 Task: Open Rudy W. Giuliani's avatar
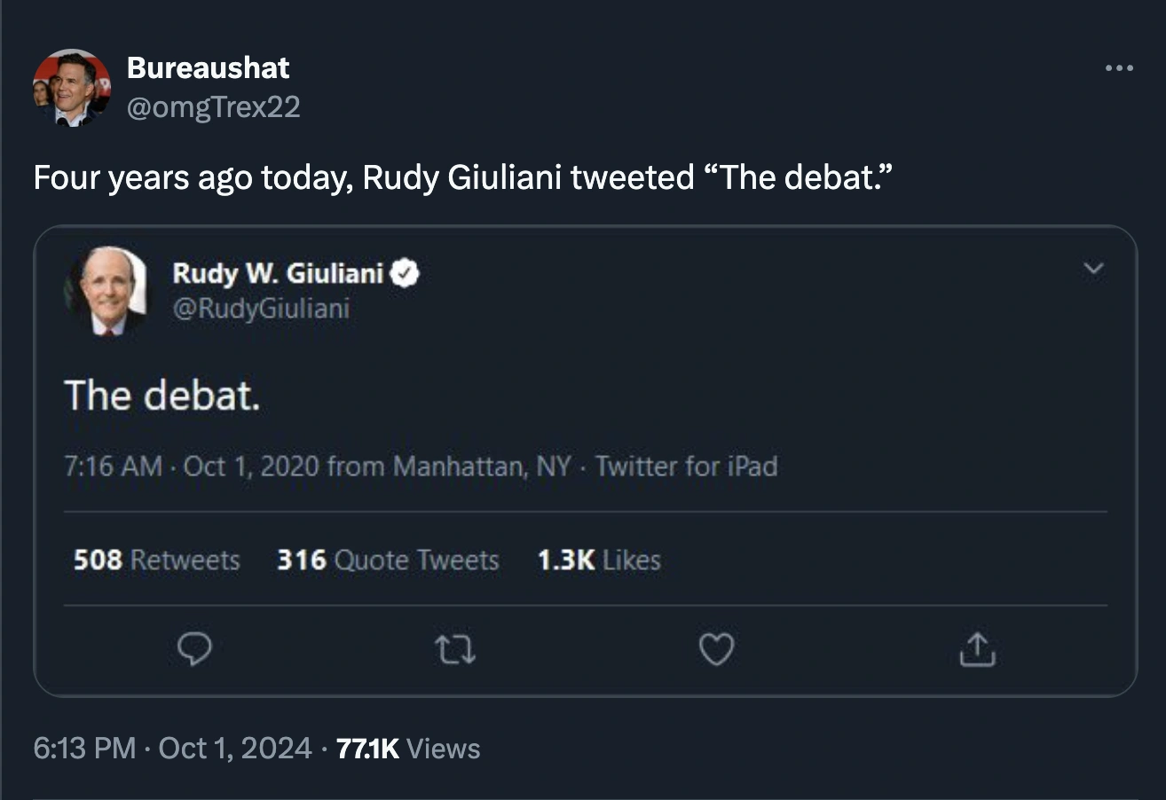[106, 290]
